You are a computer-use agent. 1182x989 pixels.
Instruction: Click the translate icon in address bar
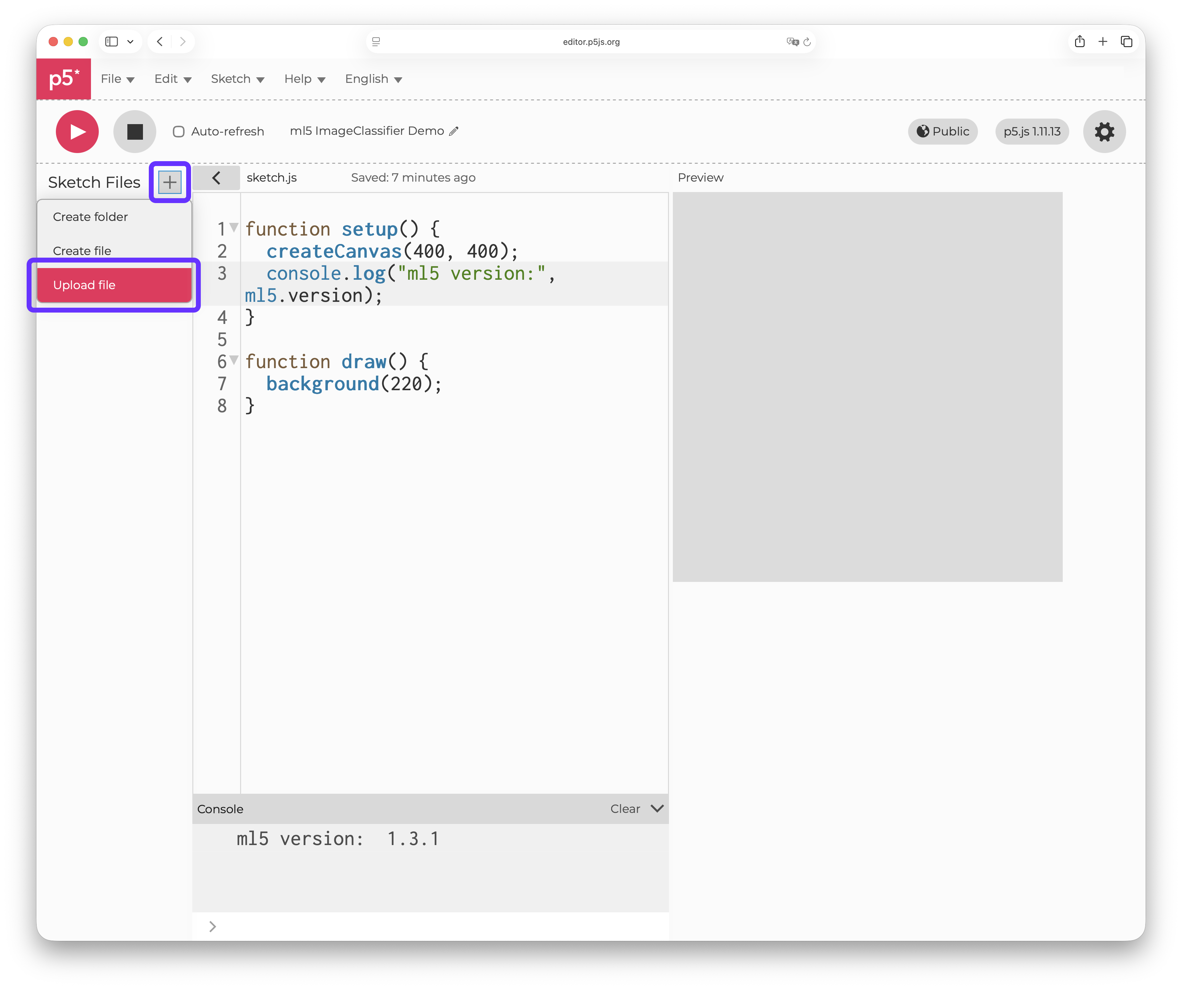[792, 42]
